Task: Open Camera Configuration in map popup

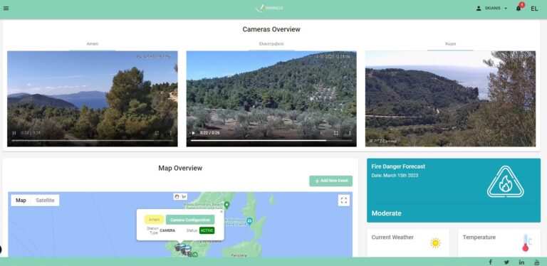Action: (x=190, y=220)
